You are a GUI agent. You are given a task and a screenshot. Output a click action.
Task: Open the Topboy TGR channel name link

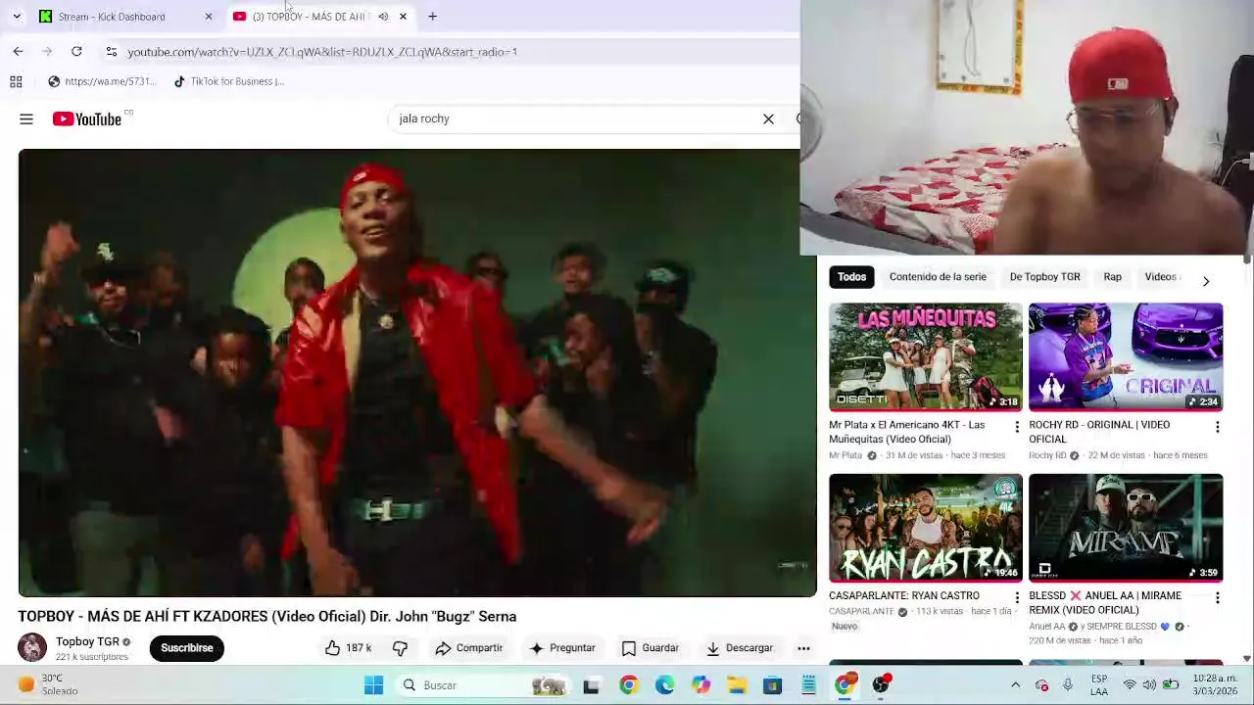pyautogui.click(x=87, y=642)
